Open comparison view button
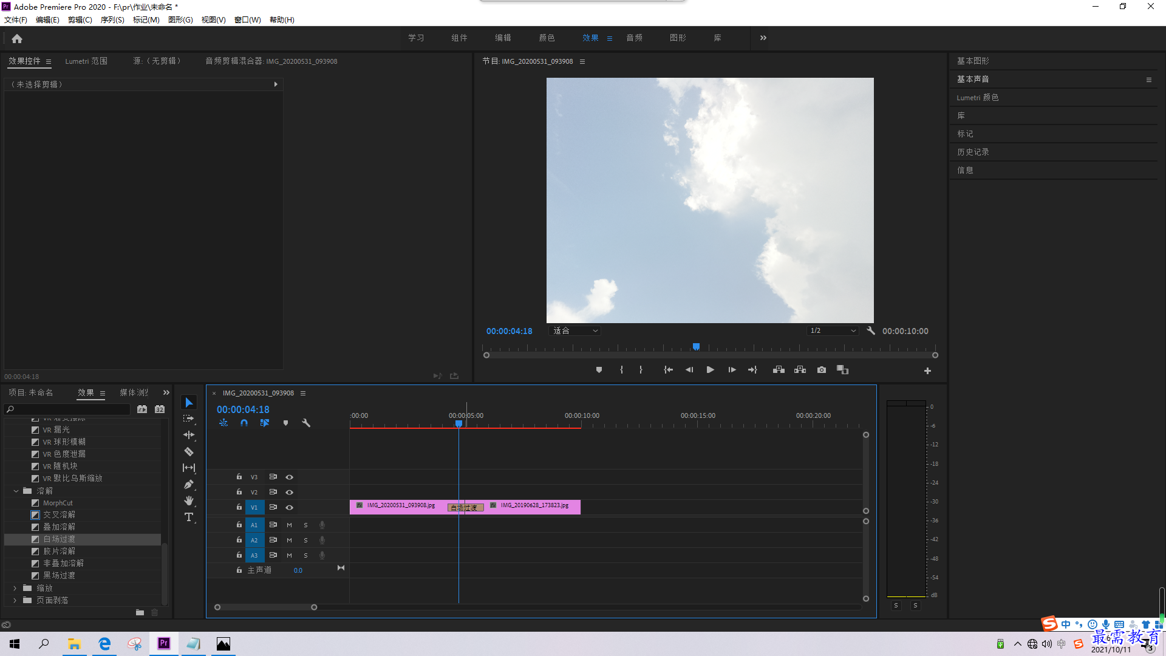Screen dimensions: 1166x656 (x=842, y=370)
